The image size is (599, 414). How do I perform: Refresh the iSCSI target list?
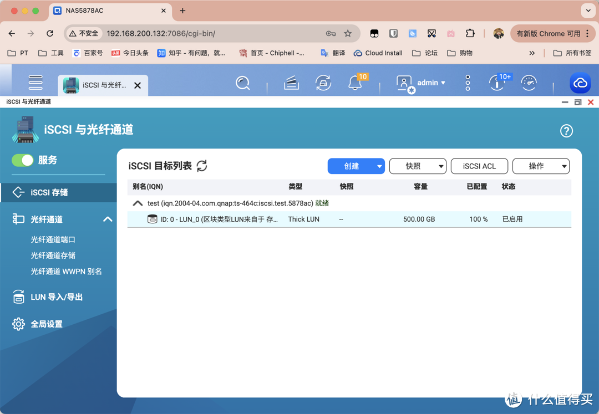pyautogui.click(x=202, y=166)
